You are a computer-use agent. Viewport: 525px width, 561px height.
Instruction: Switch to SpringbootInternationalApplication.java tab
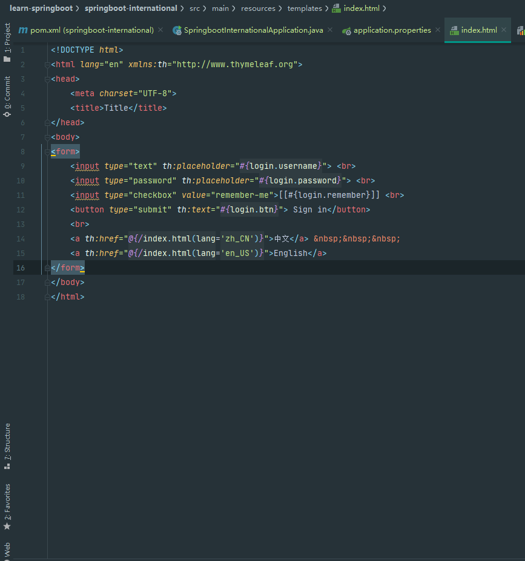coord(253,30)
